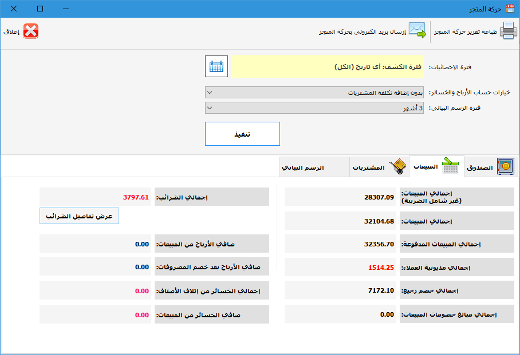The height and width of the screenshot is (355, 520).
Task: Expand profit and loss calculation options dropdown
Action: point(314,92)
